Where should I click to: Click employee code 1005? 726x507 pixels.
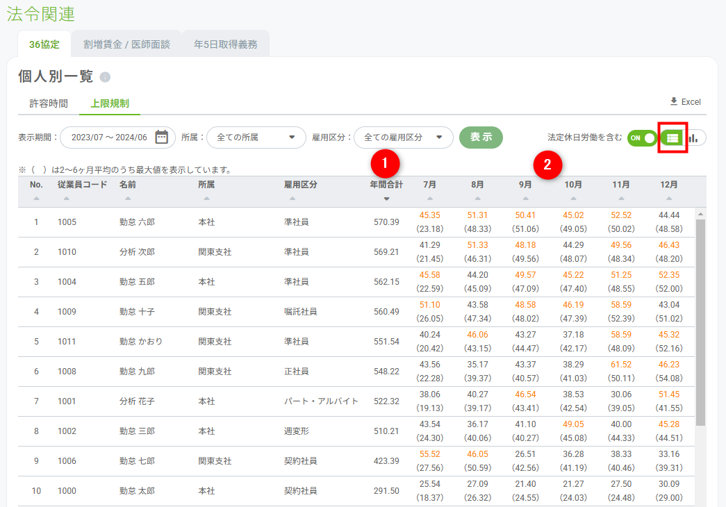[67, 222]
